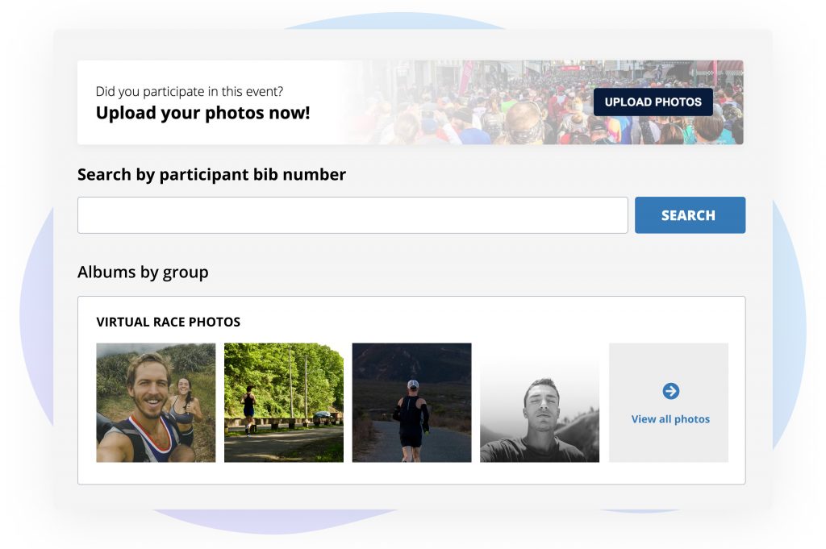Click the runner's white cap in dusk photo
This screenshot has height=549, width=826.
click(413, 385)
